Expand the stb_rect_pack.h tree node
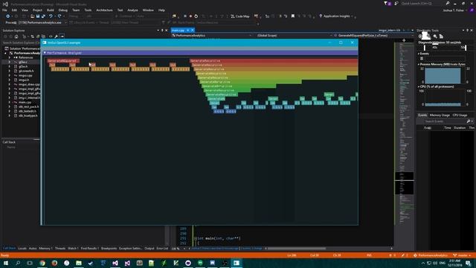The width and height of the screenshot is (476, 268). coord(10,106)
